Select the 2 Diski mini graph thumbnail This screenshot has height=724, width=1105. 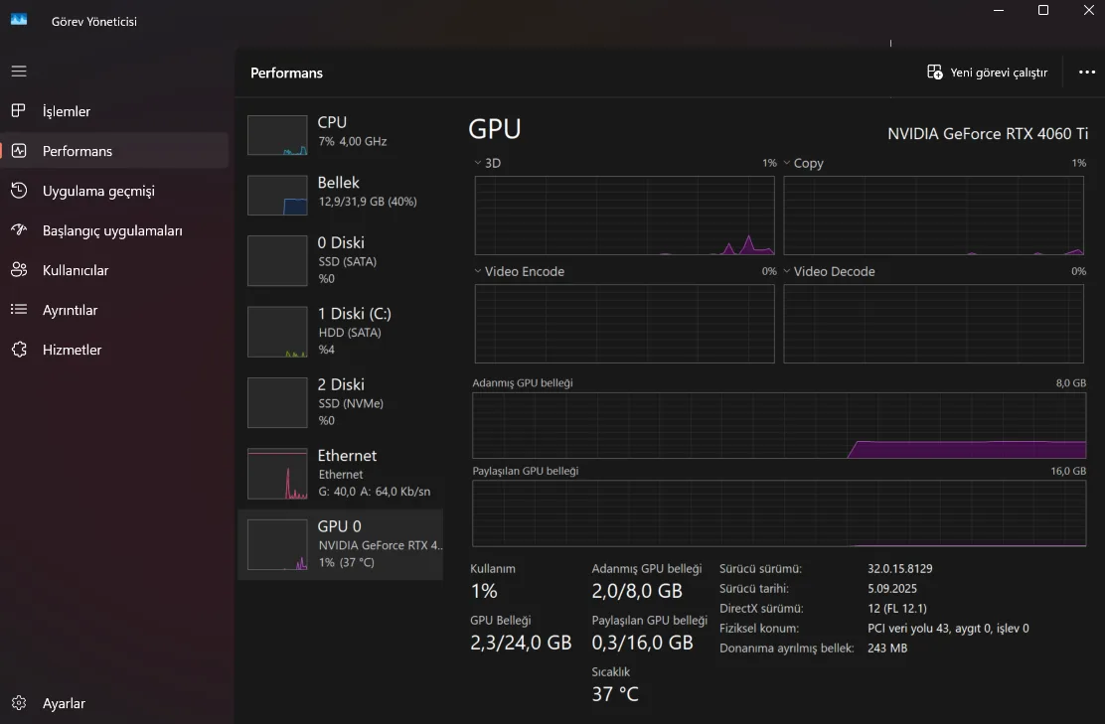[277, 403]
